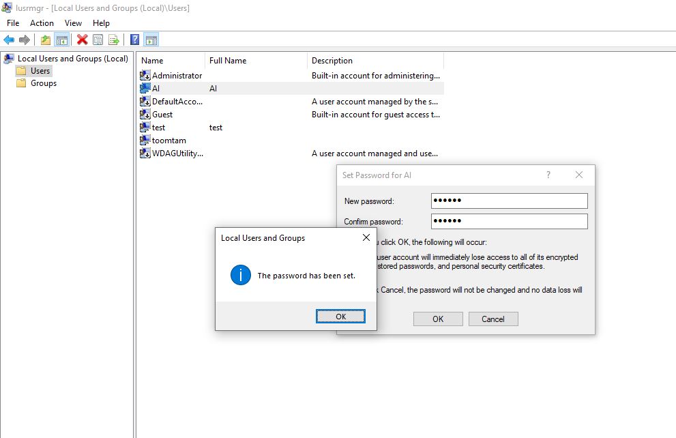Select the Administrator name in list
676x438 pixels.
tap(177, 76)
